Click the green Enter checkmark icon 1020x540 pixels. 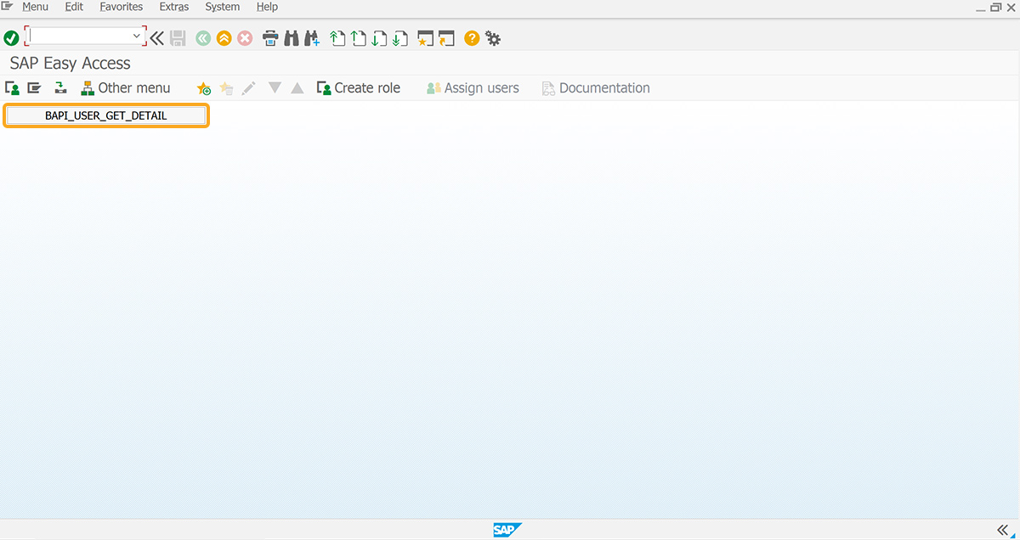pyautogui.click(x=11, y=38)
